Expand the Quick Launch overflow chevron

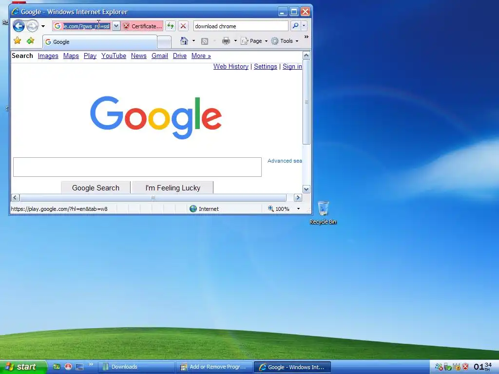click(91, 364)
